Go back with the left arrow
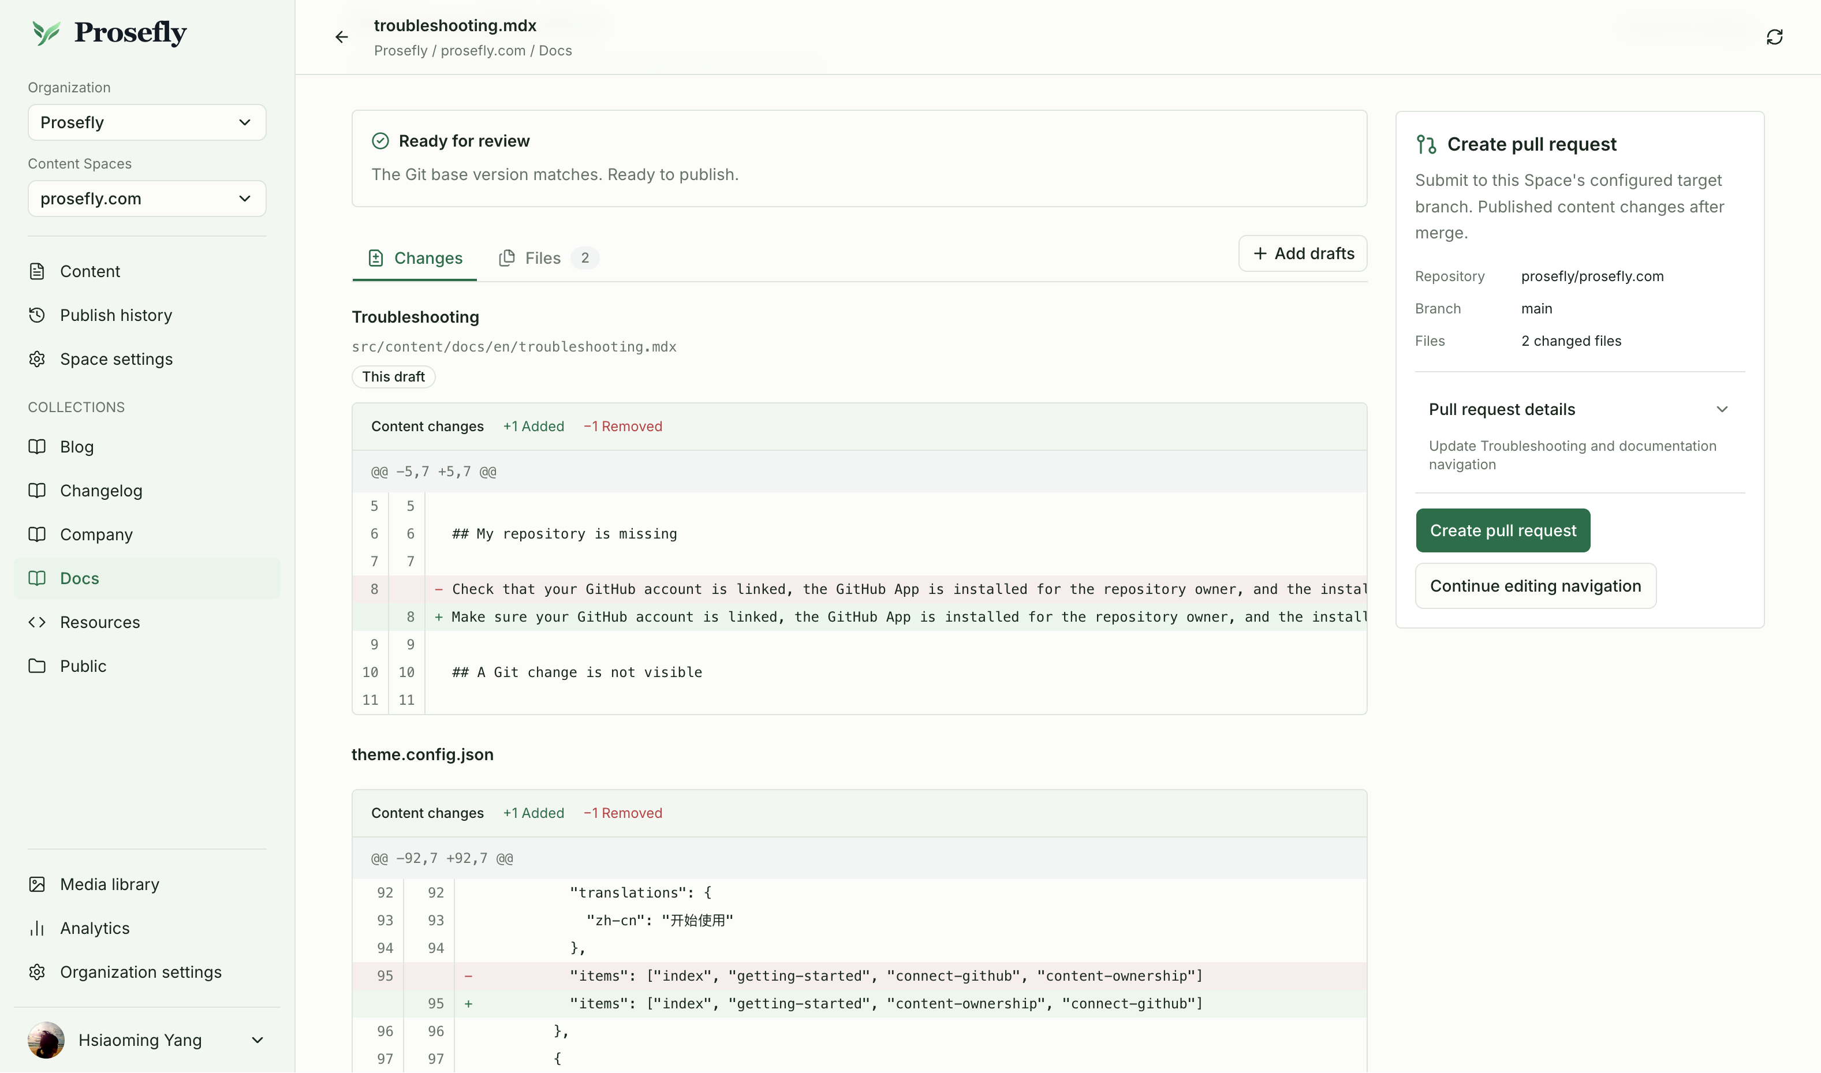 pos(341,37)
